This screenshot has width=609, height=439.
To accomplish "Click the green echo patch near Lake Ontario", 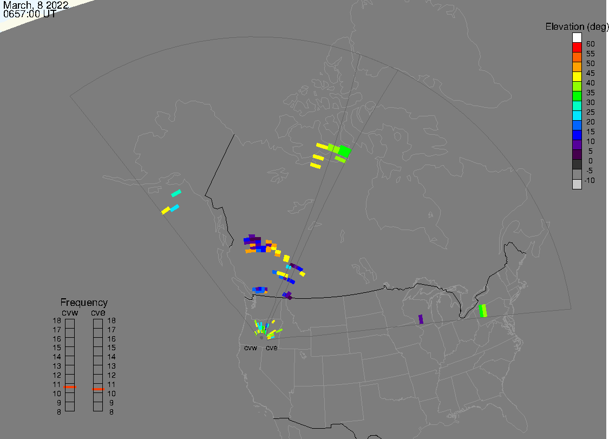I will coord(483,311).
